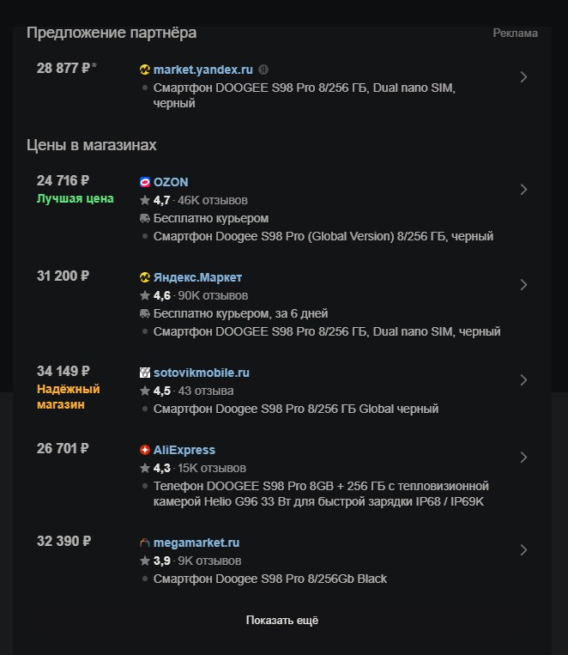Open the partner offer chevron arrow

523,77
